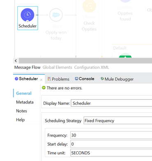Click the Default branch label
Image resolution: width=152 pixels, height=161 pixels.
click(x=120, y=48)
